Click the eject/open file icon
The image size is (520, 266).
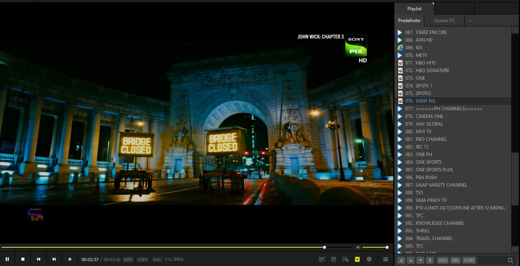click(70, 259)
